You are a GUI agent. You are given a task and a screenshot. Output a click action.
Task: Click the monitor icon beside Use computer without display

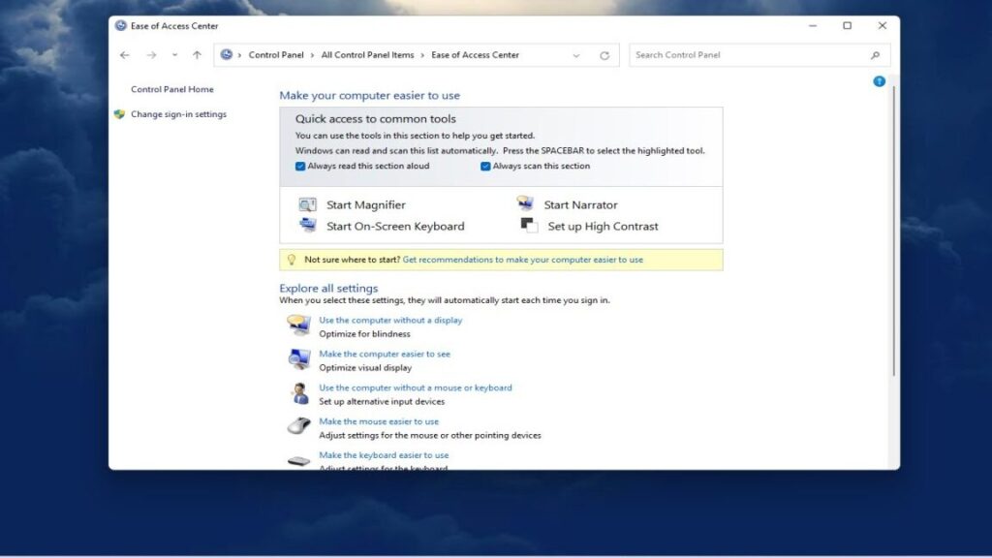(x=300, y=325)
